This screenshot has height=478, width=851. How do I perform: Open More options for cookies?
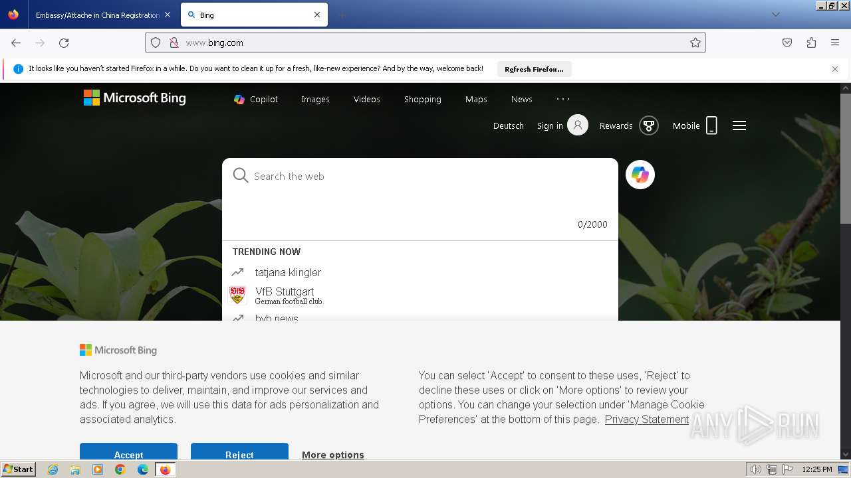pos(333,455)
